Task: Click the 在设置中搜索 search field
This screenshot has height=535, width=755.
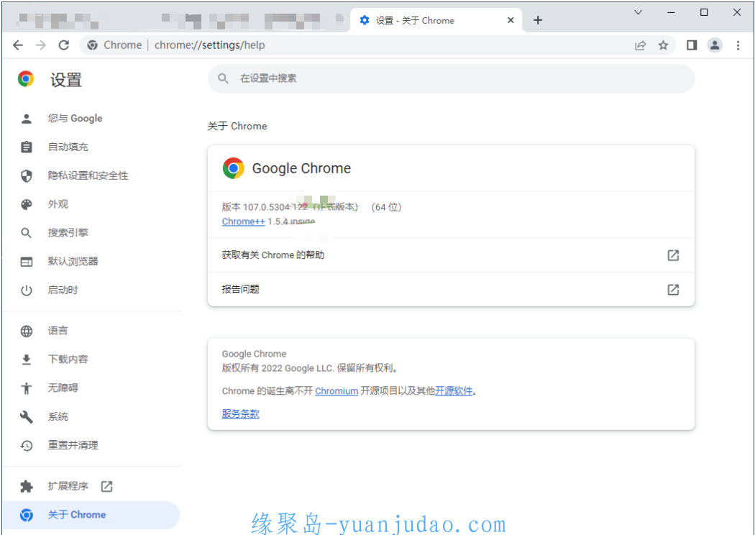Action: [x=451, y=78]
